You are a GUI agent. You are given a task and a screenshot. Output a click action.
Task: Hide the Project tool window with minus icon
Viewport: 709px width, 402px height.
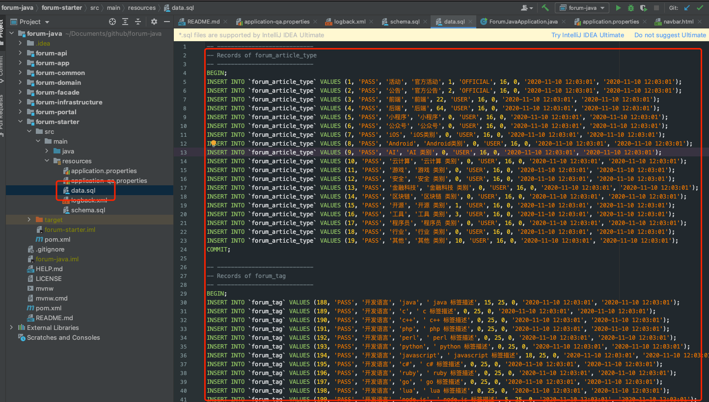(167, 22)
